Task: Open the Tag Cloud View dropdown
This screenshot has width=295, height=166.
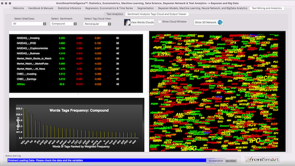Action: point(97,24)
